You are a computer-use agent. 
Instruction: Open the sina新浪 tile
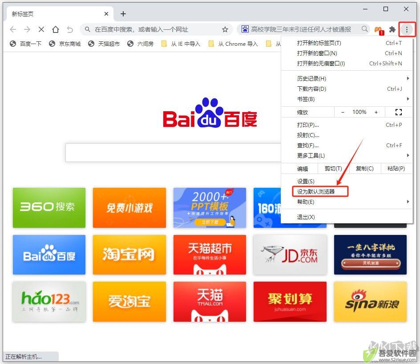(x=371, y=302)
